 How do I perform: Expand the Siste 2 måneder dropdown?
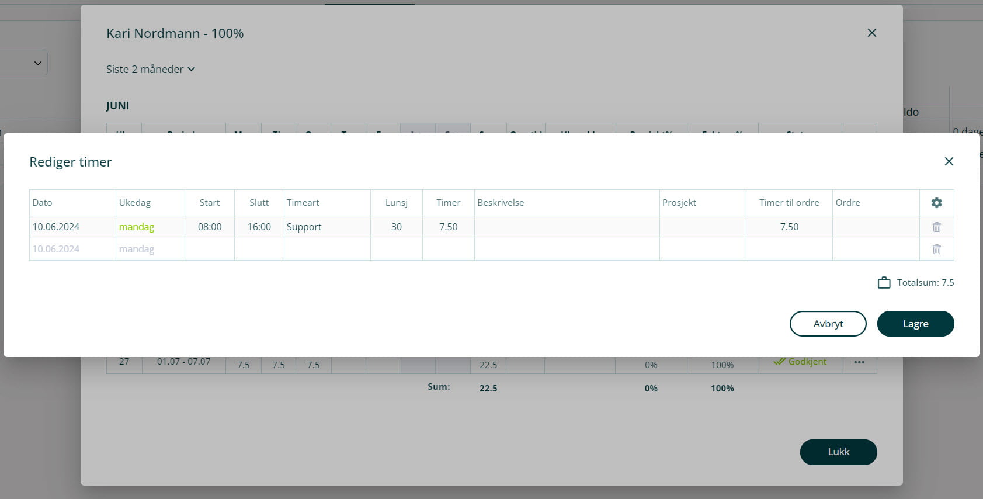click(151, 69)
